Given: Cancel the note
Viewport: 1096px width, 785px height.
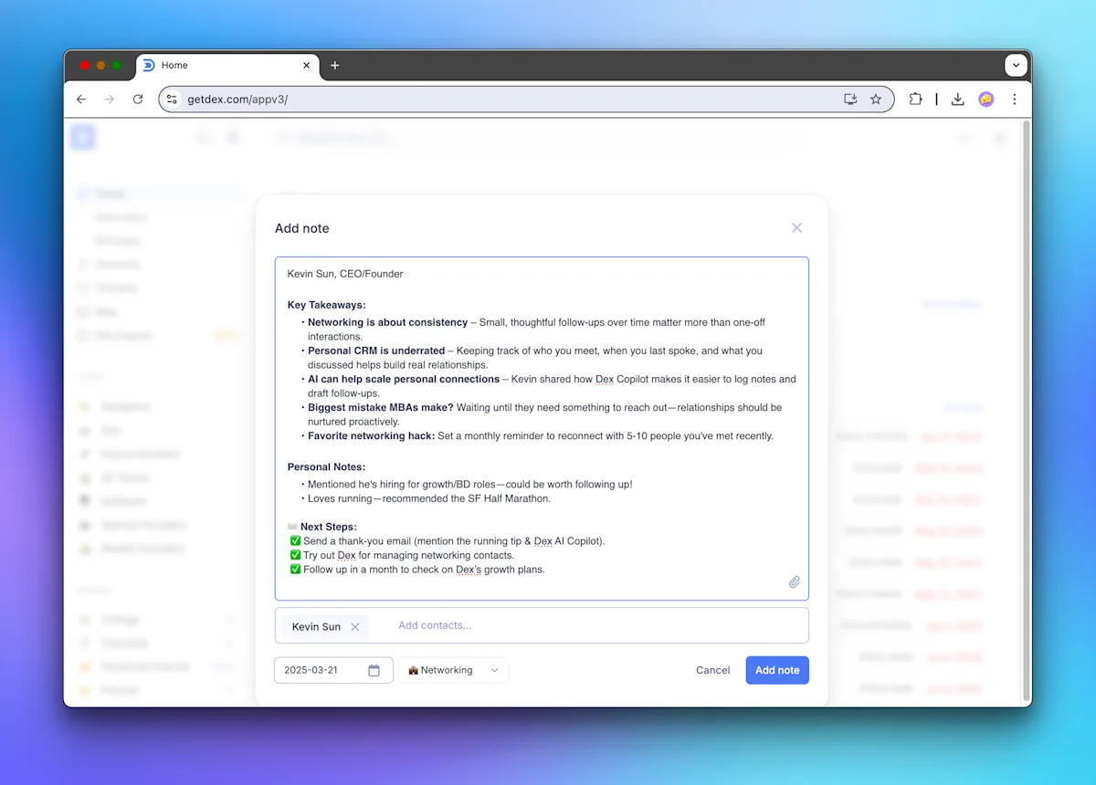Looking at the screenshot, I should point(712,670).
